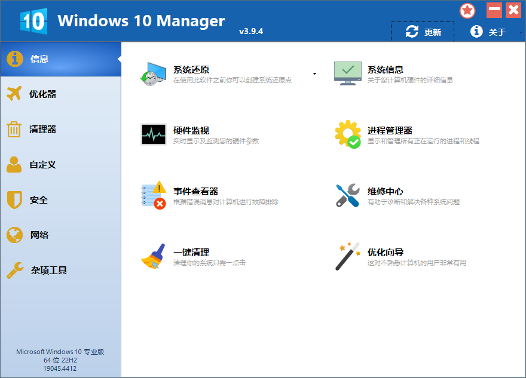This screenshot has width=526, height=378.
Task: Click the 关于 about button
Action: [x=488, y=32]
